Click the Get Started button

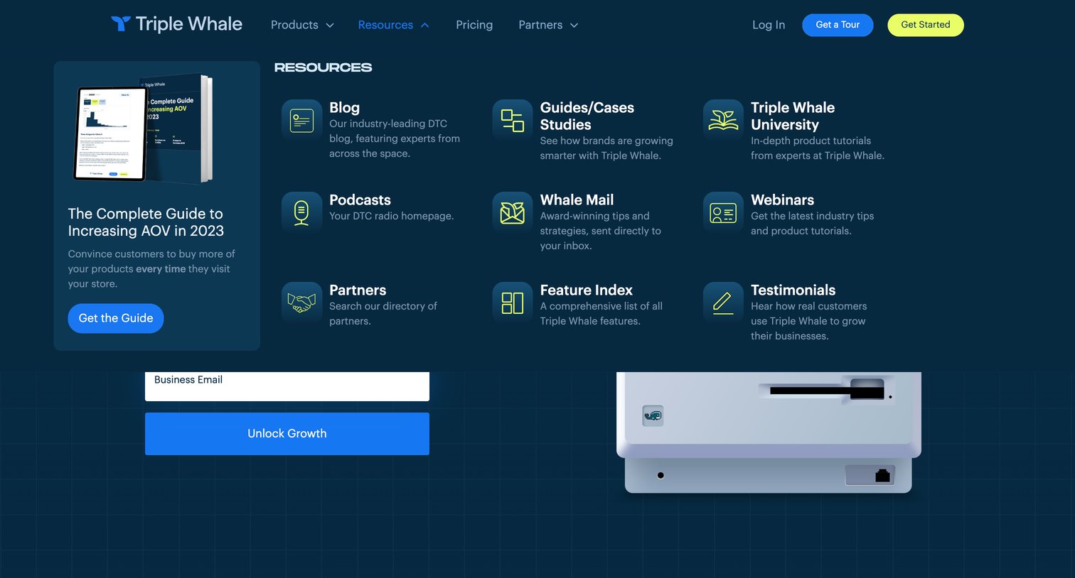[x=926, y=25]
